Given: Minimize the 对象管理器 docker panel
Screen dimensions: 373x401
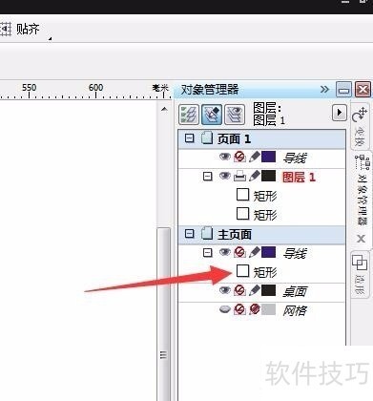Looking at the screenshot, I should [343, 90].
